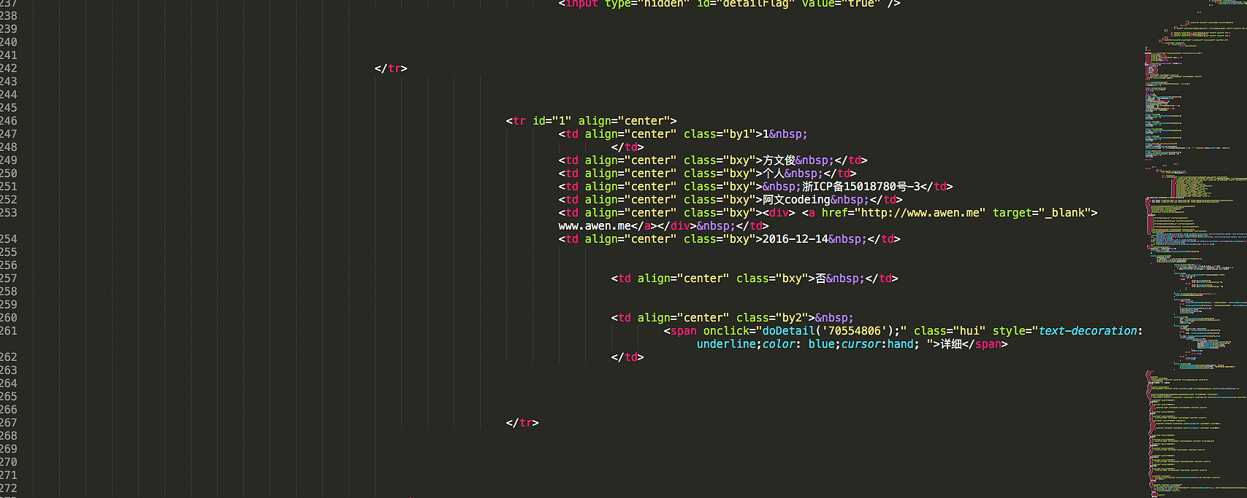Click the 详细 span text
The width and height of the screenshot is (1247, 498).
tap(951, 344)
